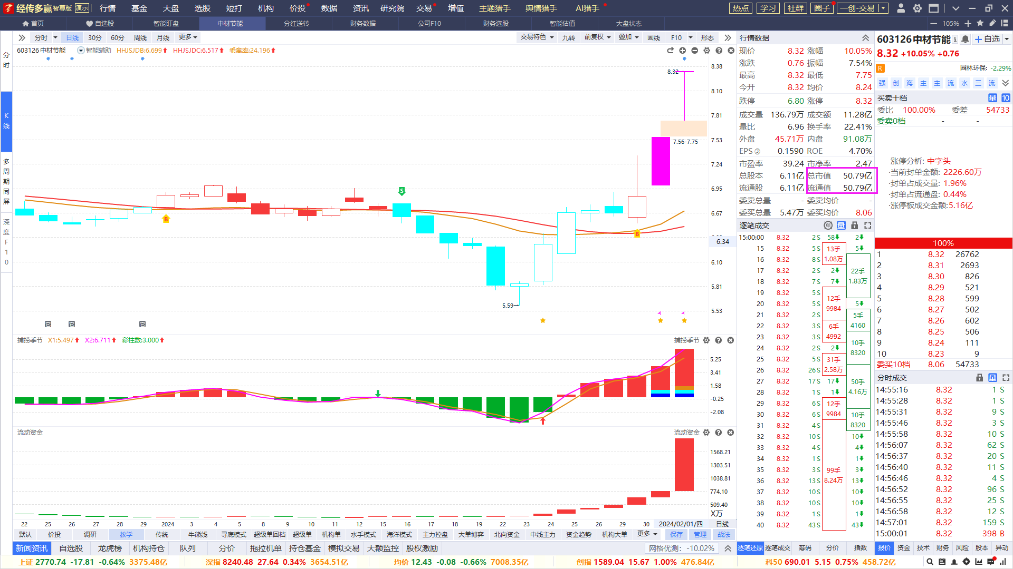Screen dimensions: 1013x569
Task: Open the F10 dropdown arrow
Action: [x=691, y=37]
